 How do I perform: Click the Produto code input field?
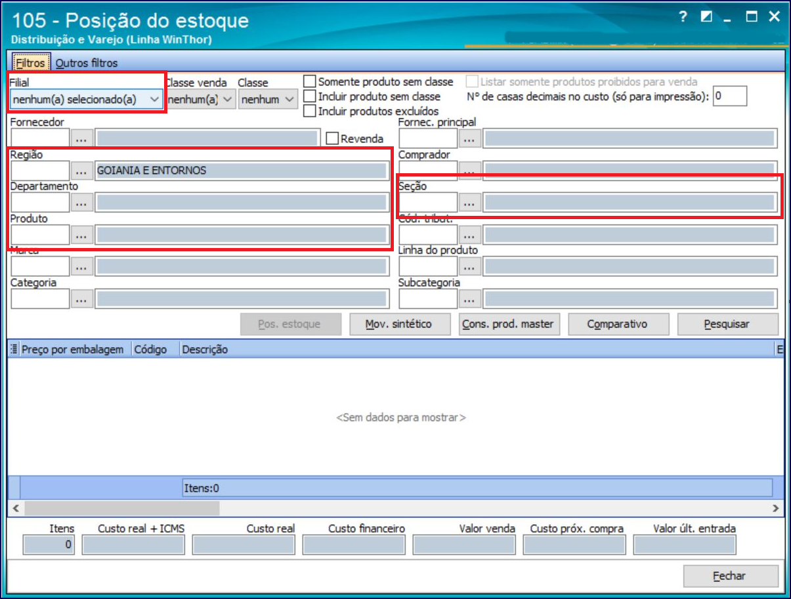pyautogui.click(x=40, y=235)
